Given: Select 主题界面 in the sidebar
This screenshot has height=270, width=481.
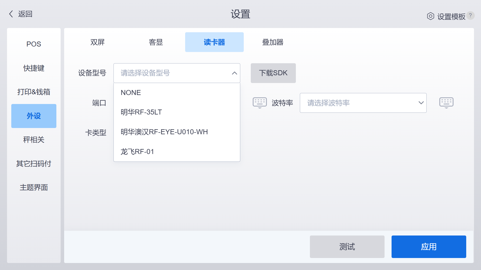Looking at the screenshot, I should [34, 187].
